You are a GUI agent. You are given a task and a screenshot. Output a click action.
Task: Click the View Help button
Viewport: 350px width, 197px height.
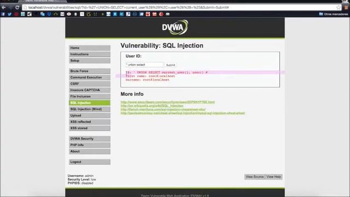(x=273, y=177)
